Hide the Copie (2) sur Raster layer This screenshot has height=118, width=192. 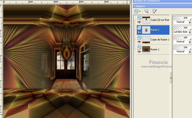(x=139, y=22)
